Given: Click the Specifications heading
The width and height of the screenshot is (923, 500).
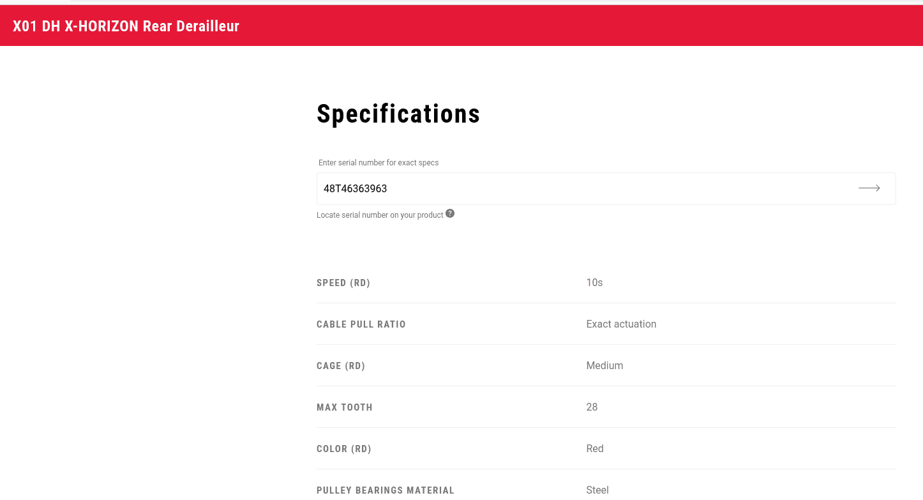Looking at the screenshot, I should click(x=398, y=114).
